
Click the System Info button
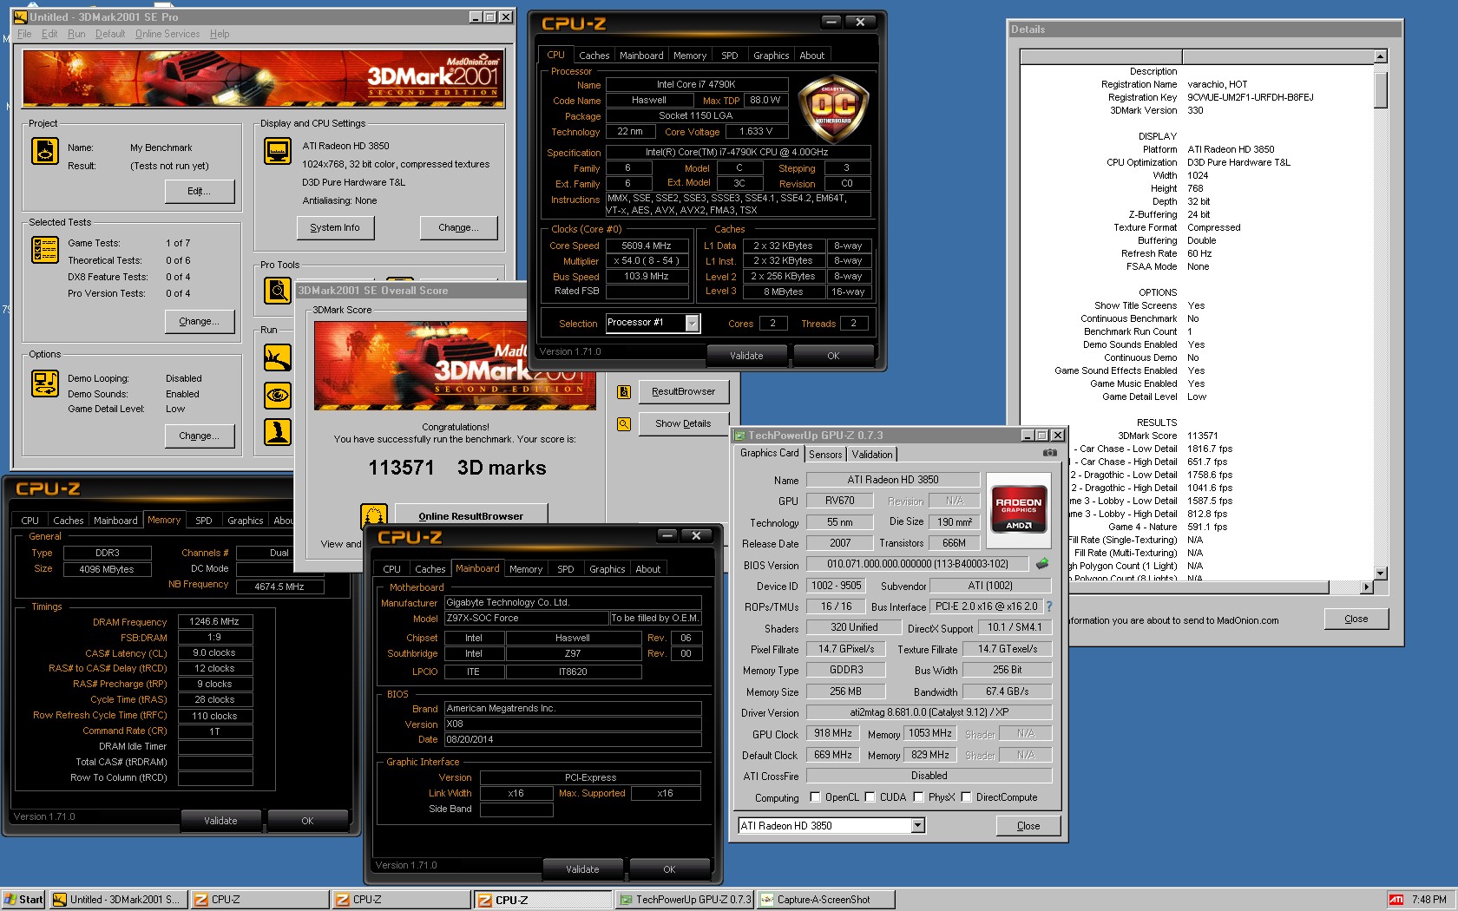335,227
